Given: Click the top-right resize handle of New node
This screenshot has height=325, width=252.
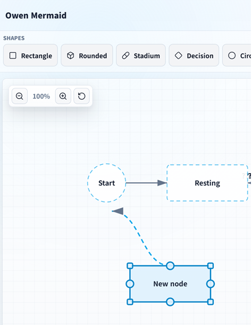Looking at the screenshot, I should (211, 266).
